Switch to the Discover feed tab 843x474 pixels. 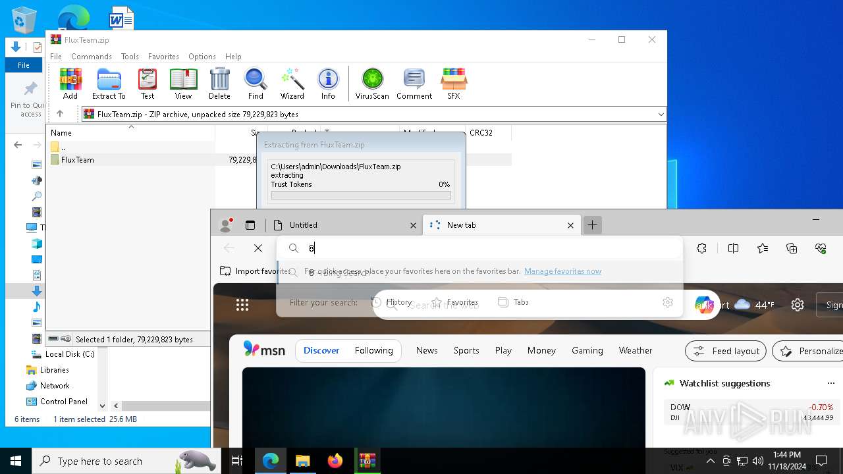[321, 351]
